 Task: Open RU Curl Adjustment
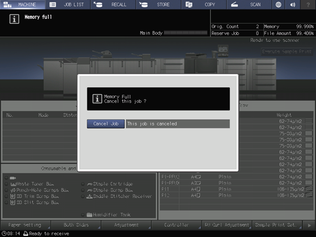(227, 225)
